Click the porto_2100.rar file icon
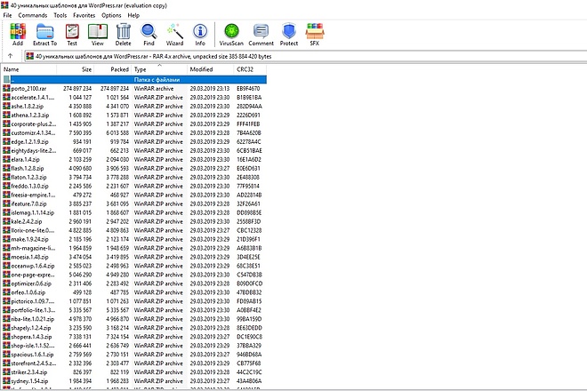The width and height of the screenshot is (587, 391). coord(6,88)
